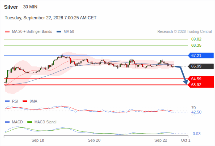Select the 67.21 blue pivot price tag
Screen dimensions: 215x146
(x=201, y=55)
